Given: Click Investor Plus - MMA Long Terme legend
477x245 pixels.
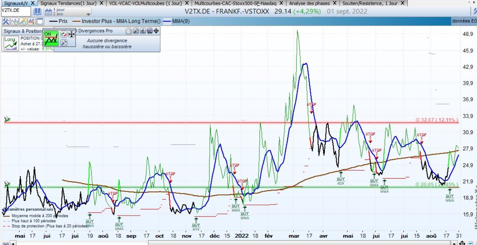Looking at the screenshot, I should coord(116,21).
